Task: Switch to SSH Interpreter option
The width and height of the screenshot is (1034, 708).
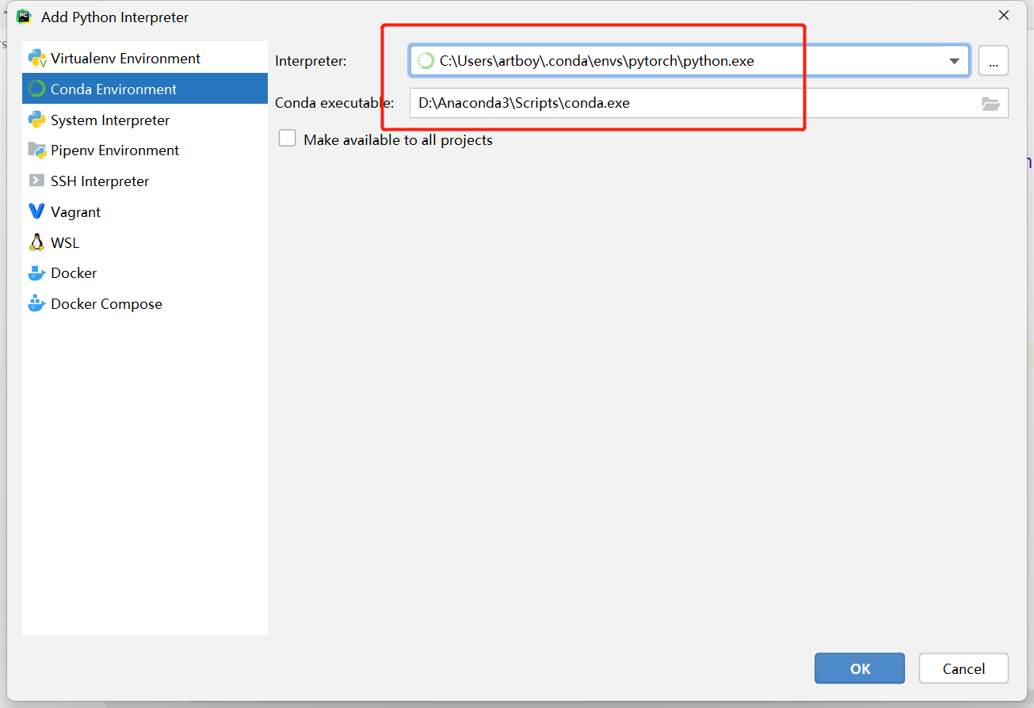Action: pyautogui.click(x=145, y=181)
